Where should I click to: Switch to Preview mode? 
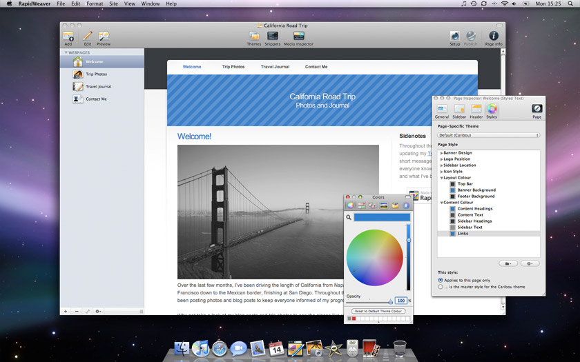pos(104,36)
